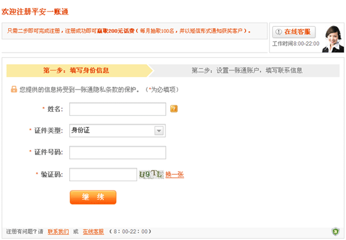
Task: Focus the 证件号码 input field
Action: point(118,152)
